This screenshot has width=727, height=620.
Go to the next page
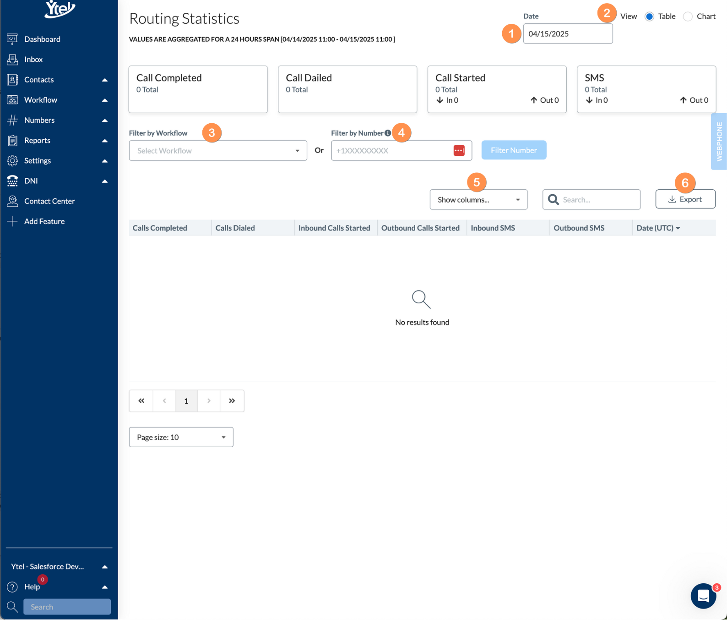[x=209, y=401]
